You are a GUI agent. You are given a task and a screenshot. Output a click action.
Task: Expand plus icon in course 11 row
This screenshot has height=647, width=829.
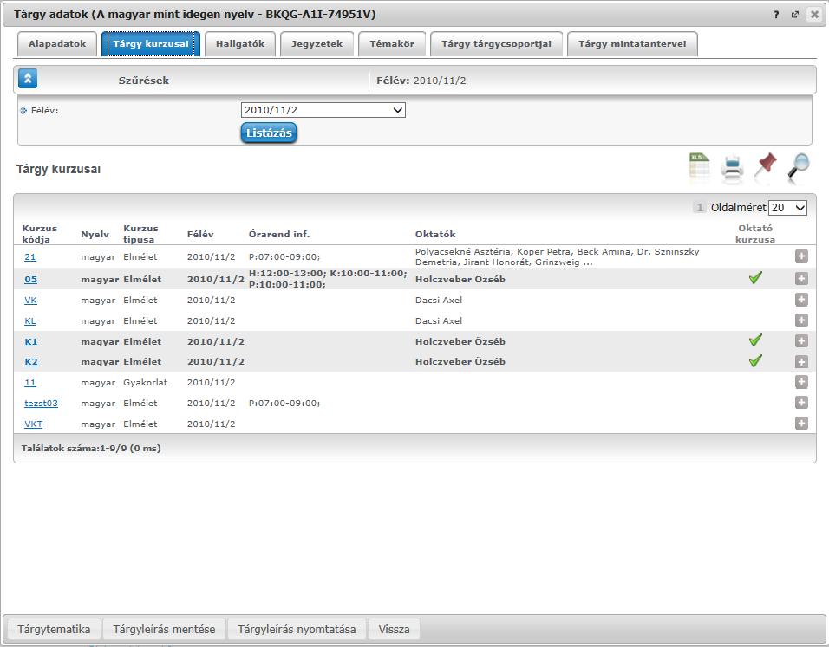pyautogui.click(x=801, y=382)
